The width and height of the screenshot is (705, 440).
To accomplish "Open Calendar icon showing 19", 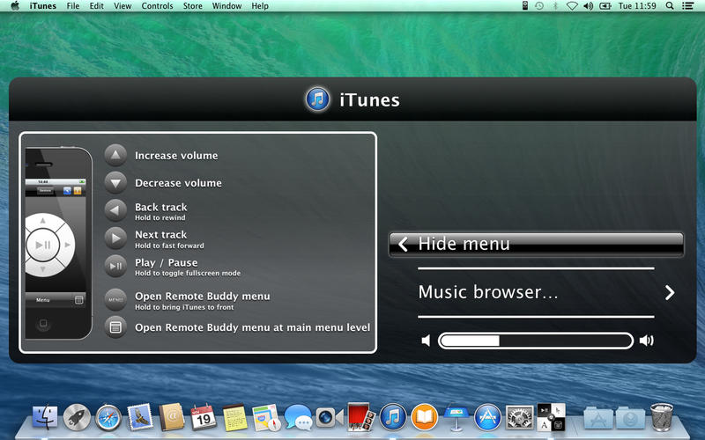I will [x=203, y=417].
